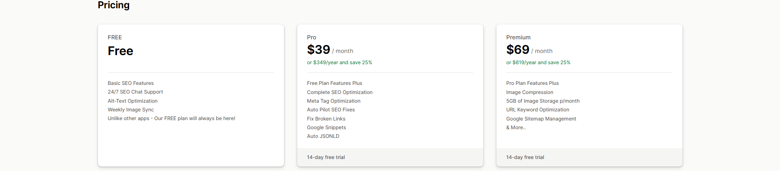
Task: Select the FREE plan card title
Action: tap(115, 37)
